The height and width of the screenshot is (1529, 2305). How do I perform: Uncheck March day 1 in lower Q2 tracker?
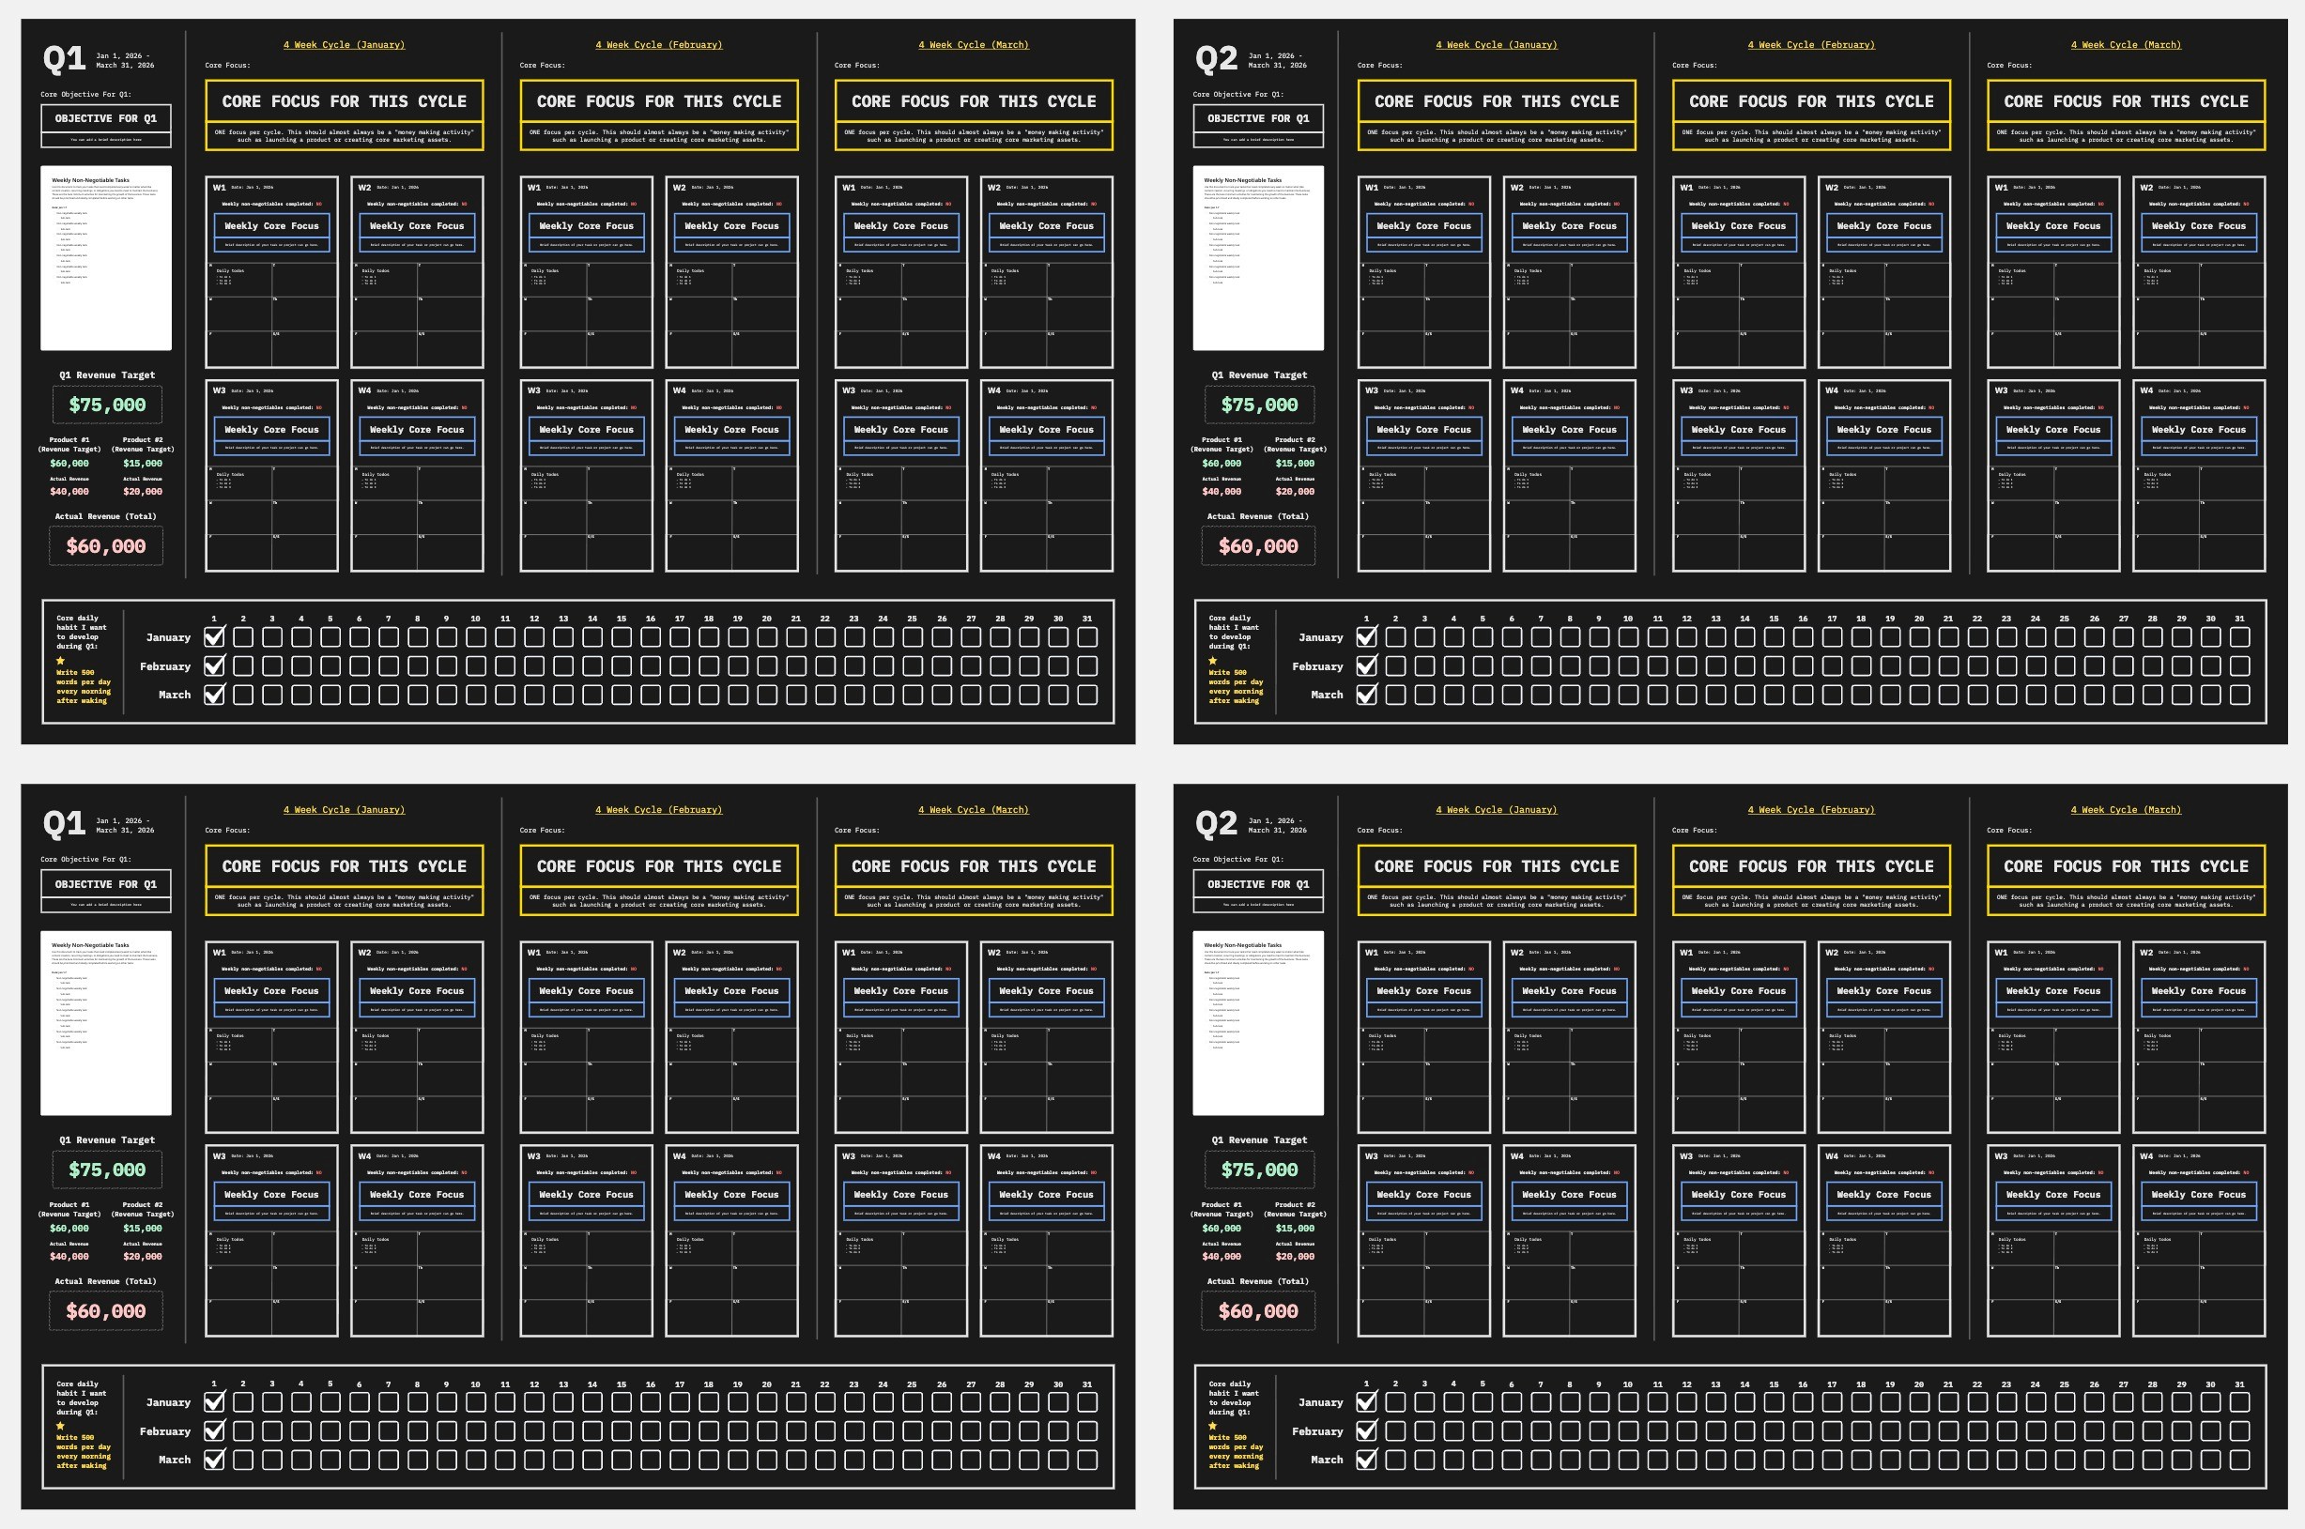pos(1367,1460)
